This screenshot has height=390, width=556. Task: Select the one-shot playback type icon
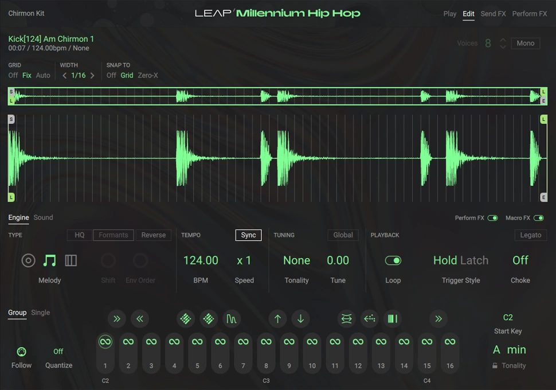(29, 260)
